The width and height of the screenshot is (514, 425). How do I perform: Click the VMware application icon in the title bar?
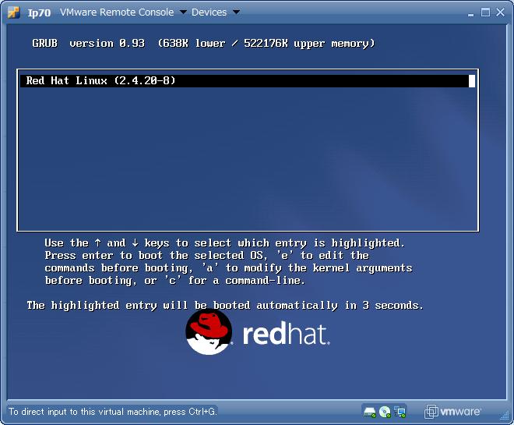click(x=14, y=12)
